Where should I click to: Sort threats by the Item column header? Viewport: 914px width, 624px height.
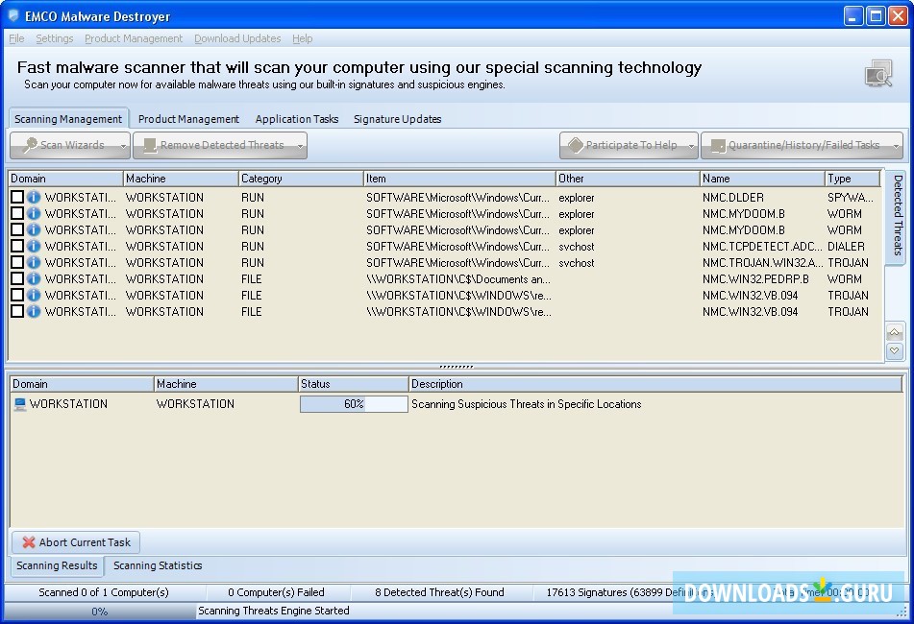point(459,179)
